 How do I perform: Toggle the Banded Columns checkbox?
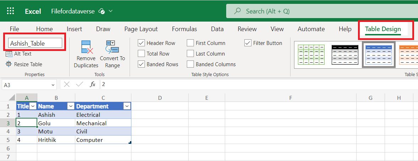(190, 64)
